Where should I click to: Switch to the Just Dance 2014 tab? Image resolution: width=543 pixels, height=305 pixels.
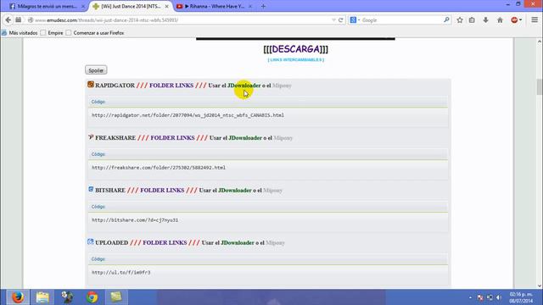click(131, 6)
